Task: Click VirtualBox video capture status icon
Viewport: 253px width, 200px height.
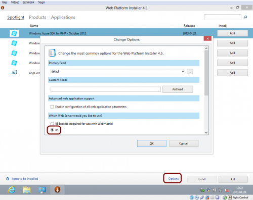Action: click(x=217, y=197)
